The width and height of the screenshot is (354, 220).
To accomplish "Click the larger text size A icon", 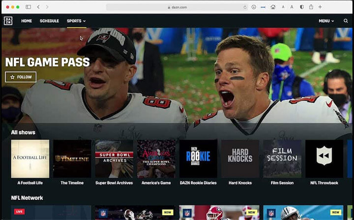I will (292, 7).
